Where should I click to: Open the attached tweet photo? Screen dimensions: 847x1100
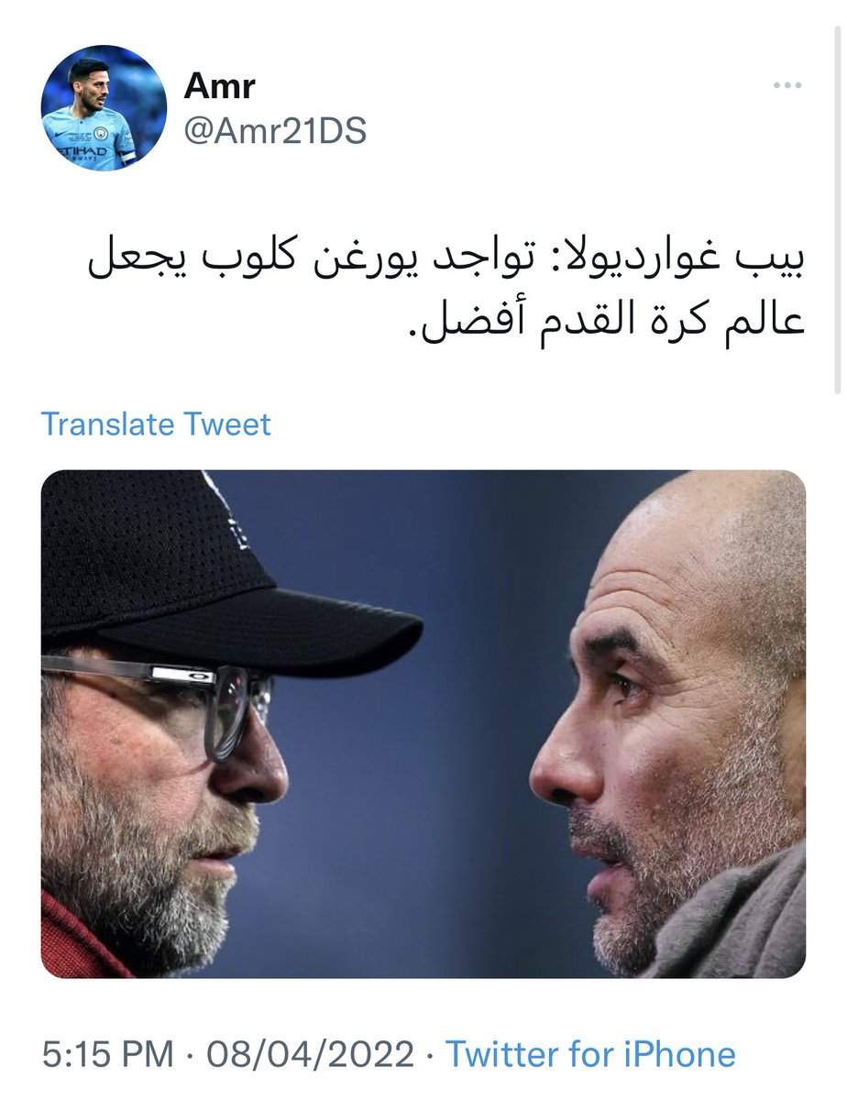coord(423,723)
